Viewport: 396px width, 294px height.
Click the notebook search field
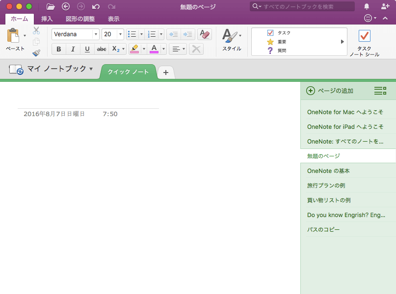coord(301,6)
